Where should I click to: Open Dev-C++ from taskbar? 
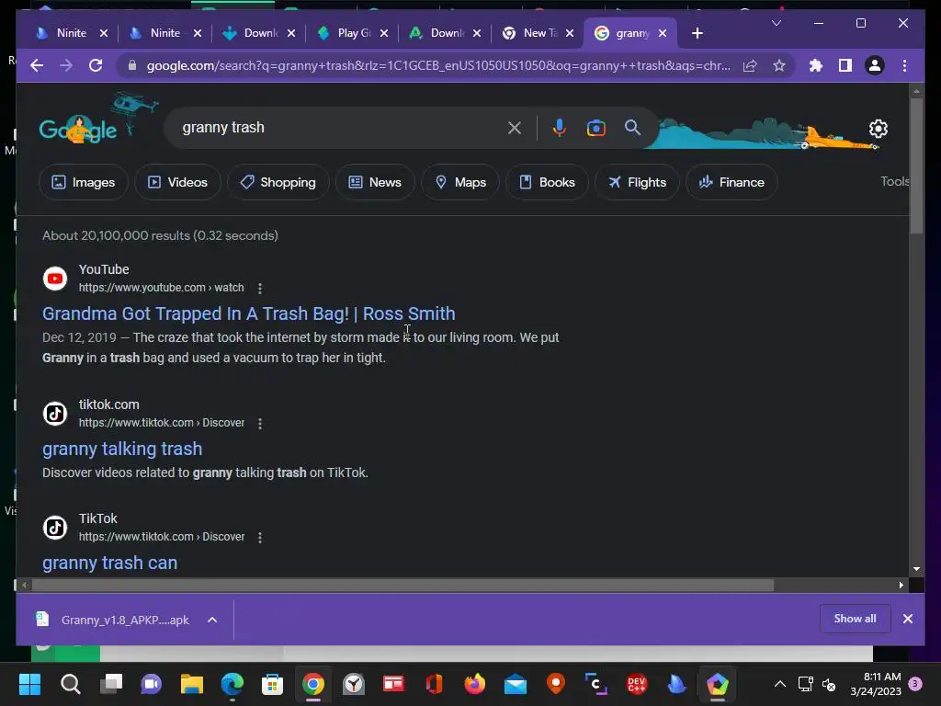[x=637, y=684]
